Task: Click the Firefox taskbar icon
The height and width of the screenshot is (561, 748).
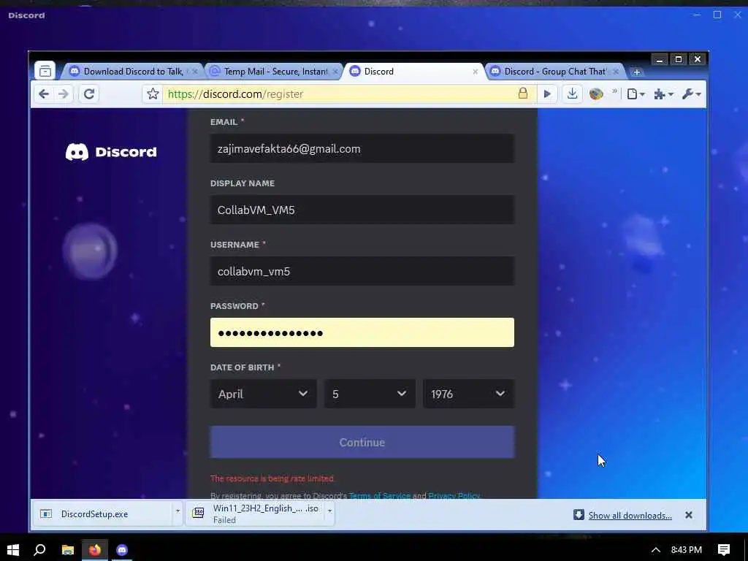Action: pos(94,549)
